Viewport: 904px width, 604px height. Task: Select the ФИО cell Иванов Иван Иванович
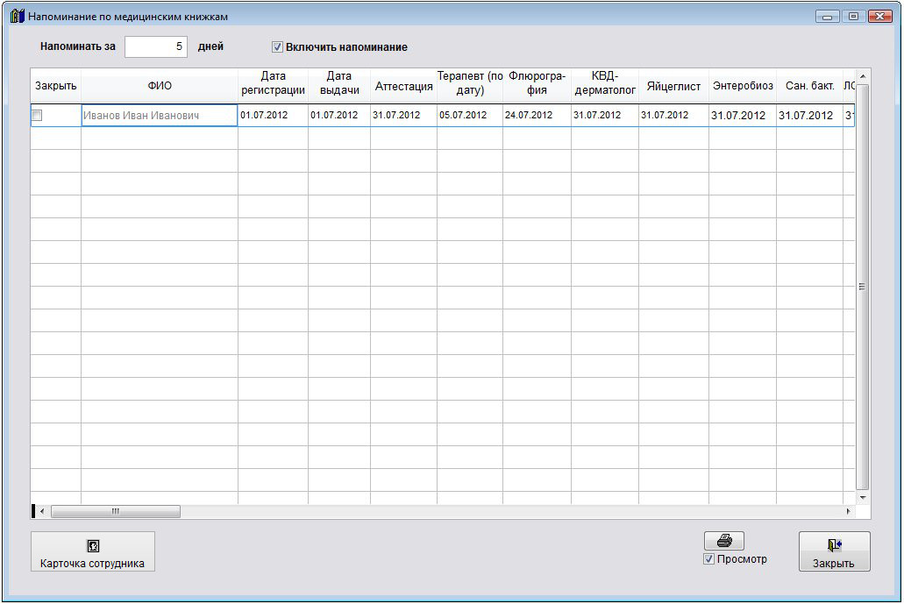coord(159,116)
